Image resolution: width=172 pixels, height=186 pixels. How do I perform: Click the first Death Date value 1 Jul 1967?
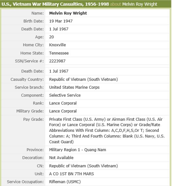pyautogui.click(x=59, y=29)
